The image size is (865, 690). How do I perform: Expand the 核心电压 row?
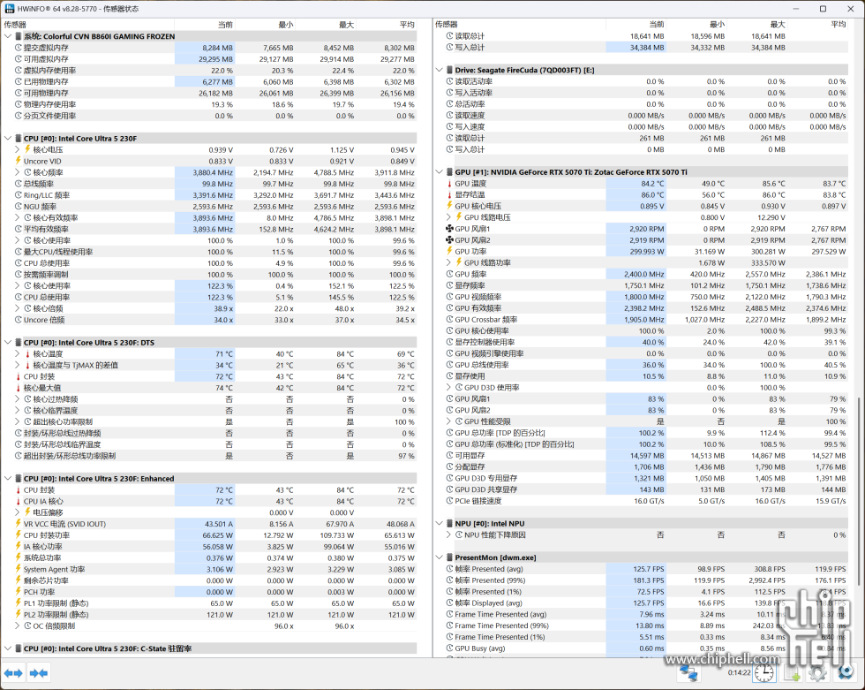point(17,150)
